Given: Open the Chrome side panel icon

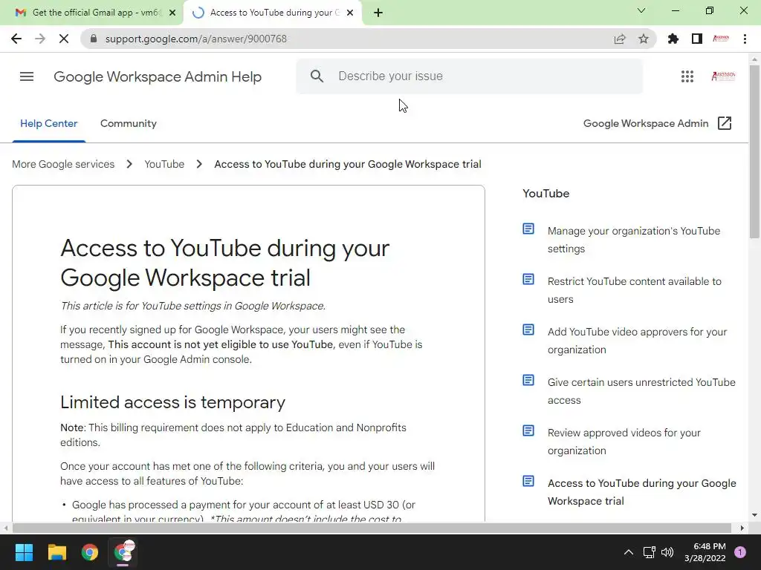Looking at the screenshot, I should [697, 39].
